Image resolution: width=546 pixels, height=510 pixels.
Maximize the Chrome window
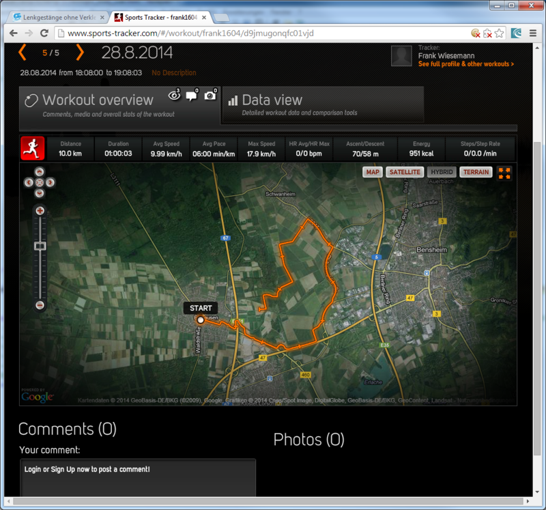pyautogui.click(x=511, y=5)
